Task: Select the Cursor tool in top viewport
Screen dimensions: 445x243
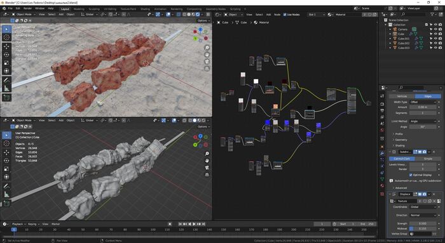Action: [6, 37]
